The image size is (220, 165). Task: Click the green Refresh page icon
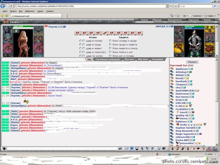click(171, 6)
